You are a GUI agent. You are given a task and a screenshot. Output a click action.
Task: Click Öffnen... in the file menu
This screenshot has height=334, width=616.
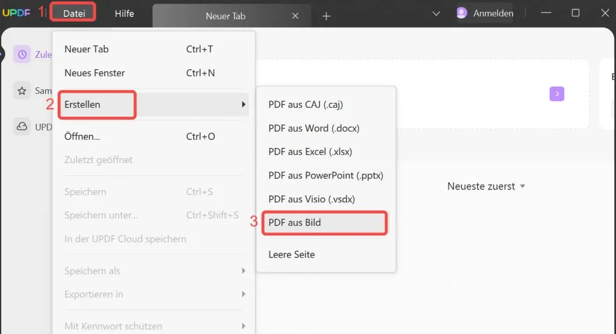(82, 137)
